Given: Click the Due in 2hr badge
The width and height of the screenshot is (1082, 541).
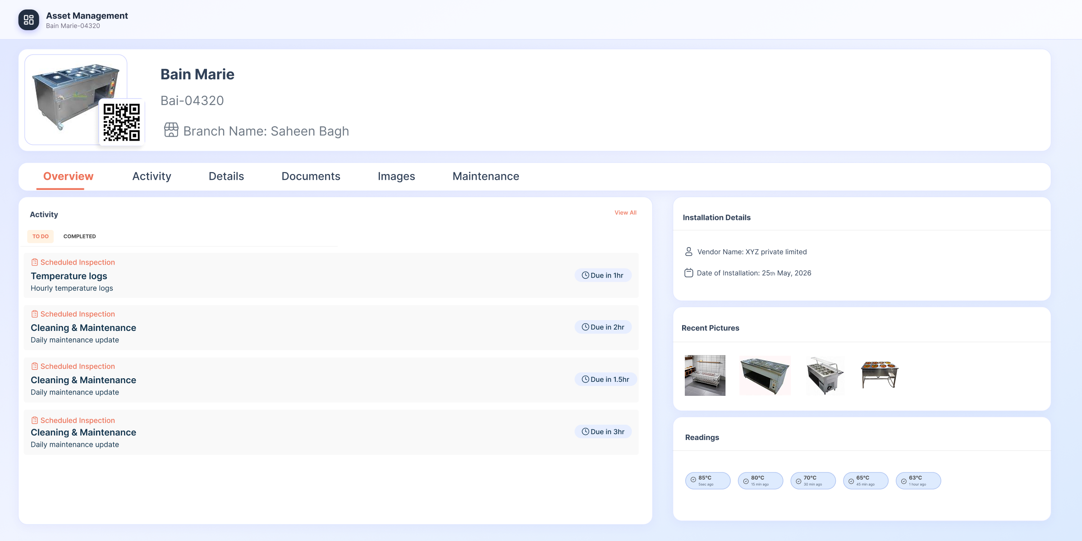Looking at the screenshot, I should (603, 327).
